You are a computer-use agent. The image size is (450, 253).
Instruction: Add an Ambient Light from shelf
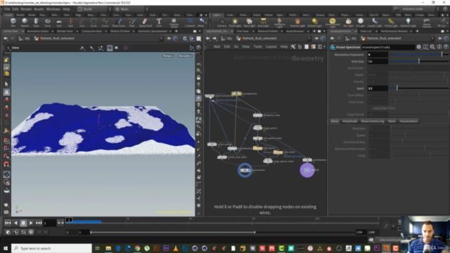408,22
